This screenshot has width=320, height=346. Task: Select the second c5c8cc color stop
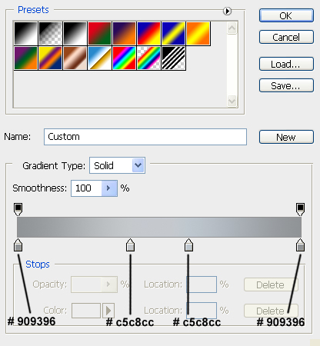(188, 245)
